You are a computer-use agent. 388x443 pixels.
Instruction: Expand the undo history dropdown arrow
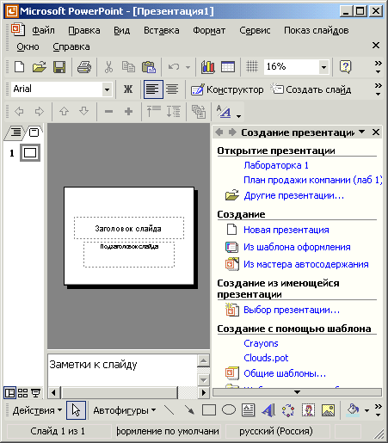point(188,68)
